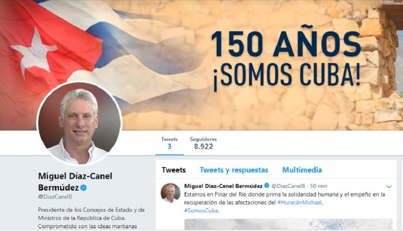This screenshot has width=403, height=231.
Task: Select the Tweets timeline tab
Action: pos(174,170)
